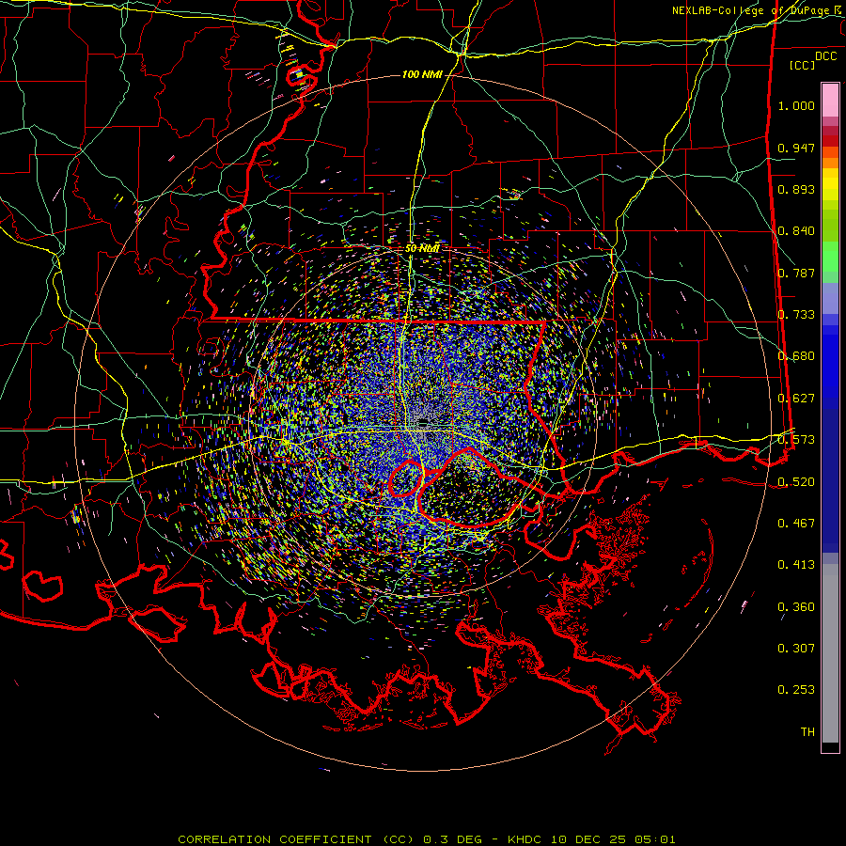Click the "0.360" color scale value
This screenshot has width=846, height=846.
(796, 607)
